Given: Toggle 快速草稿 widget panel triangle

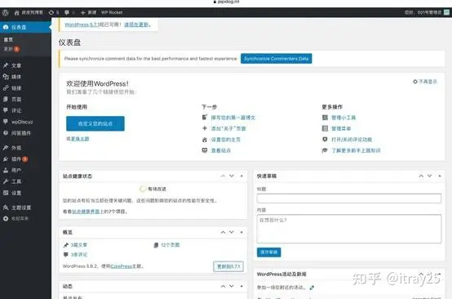Looking at the screenshot, I should (x=440, y=176).
